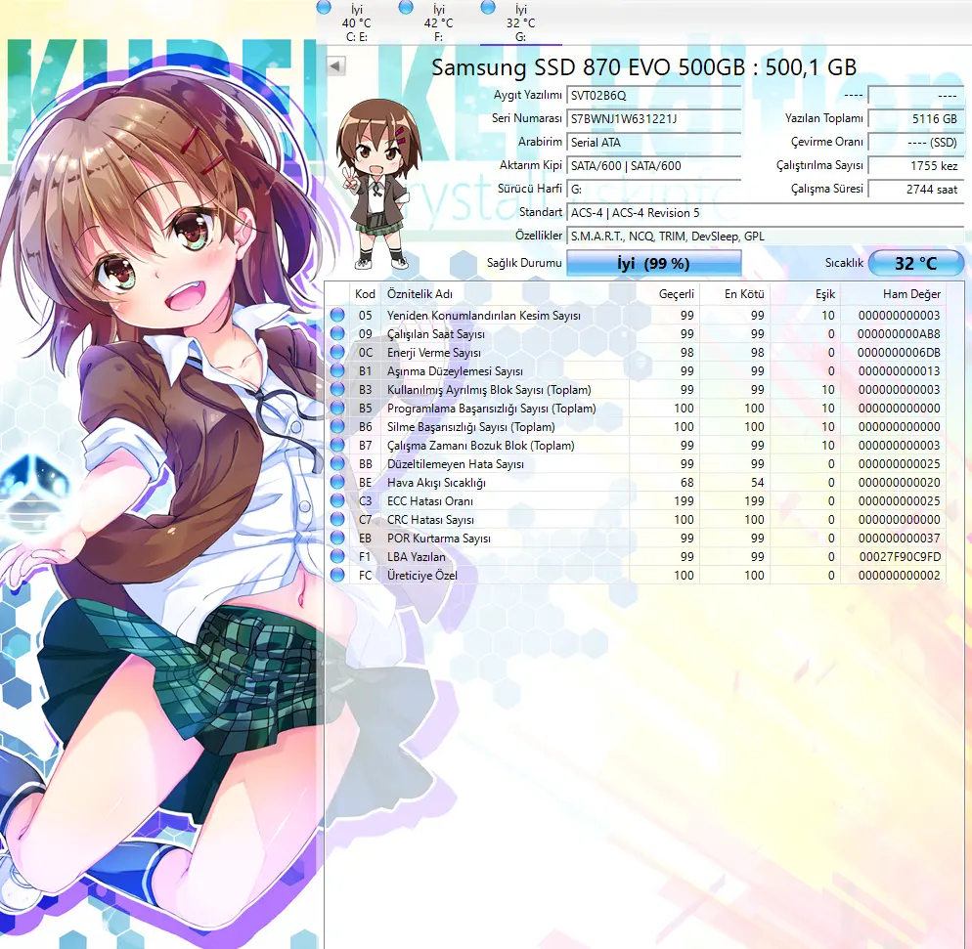Click status icon of attribute B1

pos(337,371)
